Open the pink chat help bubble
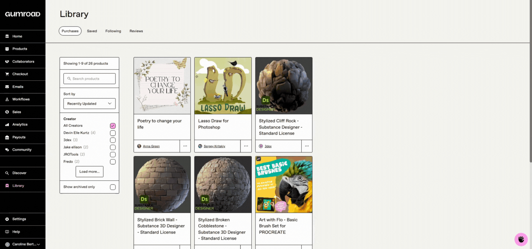This screenshot has width=532, height=249. 521,239
